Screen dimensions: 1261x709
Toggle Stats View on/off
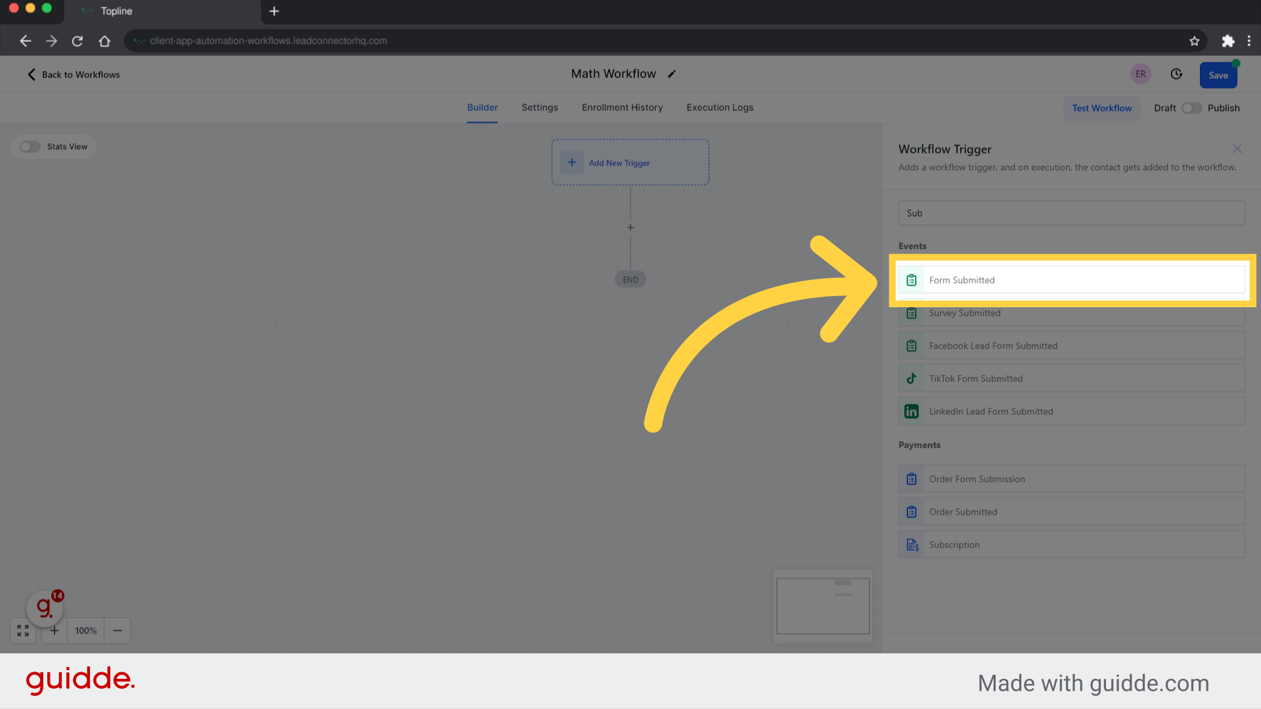pyautogui.click(x=30, y=146)
